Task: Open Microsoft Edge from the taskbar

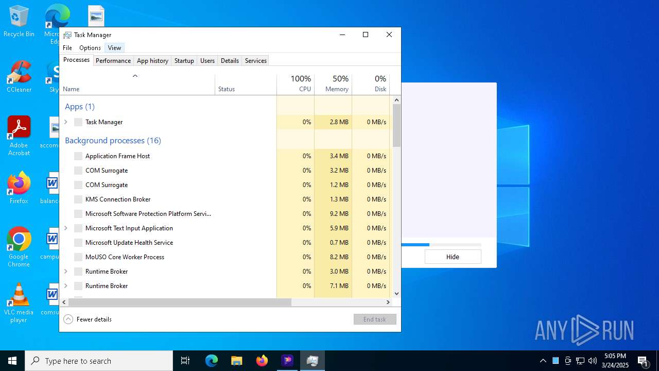Action: point(212,361)
